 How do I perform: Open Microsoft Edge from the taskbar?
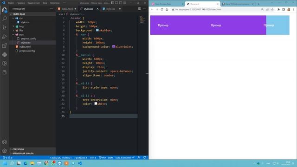26,163
